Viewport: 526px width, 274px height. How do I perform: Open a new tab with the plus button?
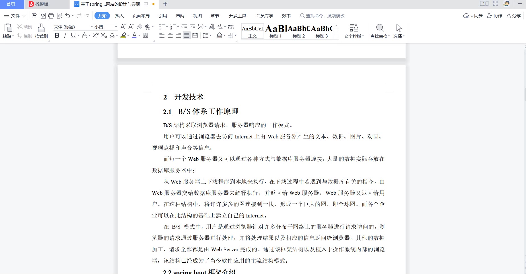[165, 4]
